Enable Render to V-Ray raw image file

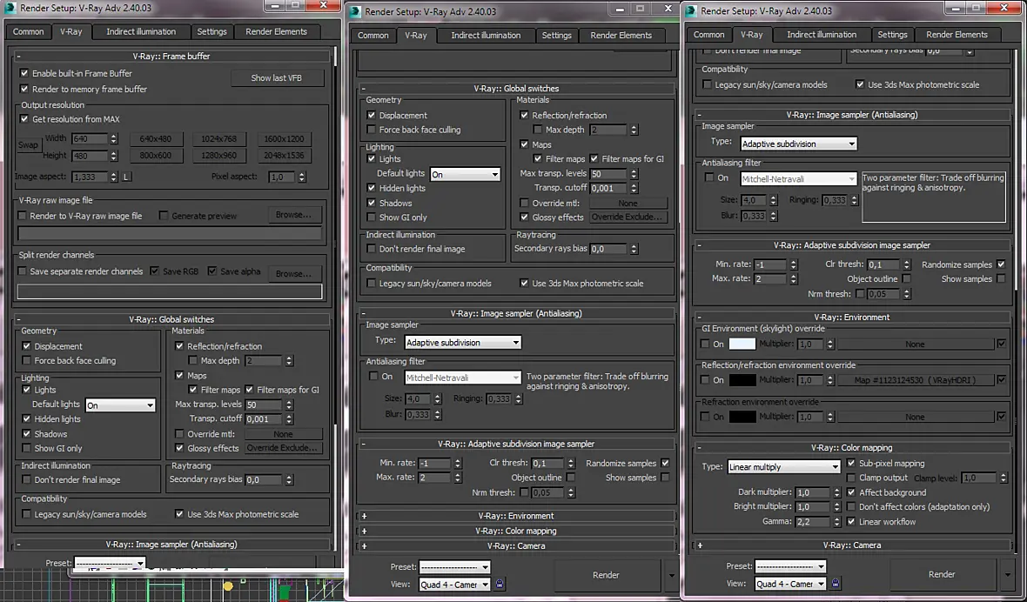[x=23, y=215]
